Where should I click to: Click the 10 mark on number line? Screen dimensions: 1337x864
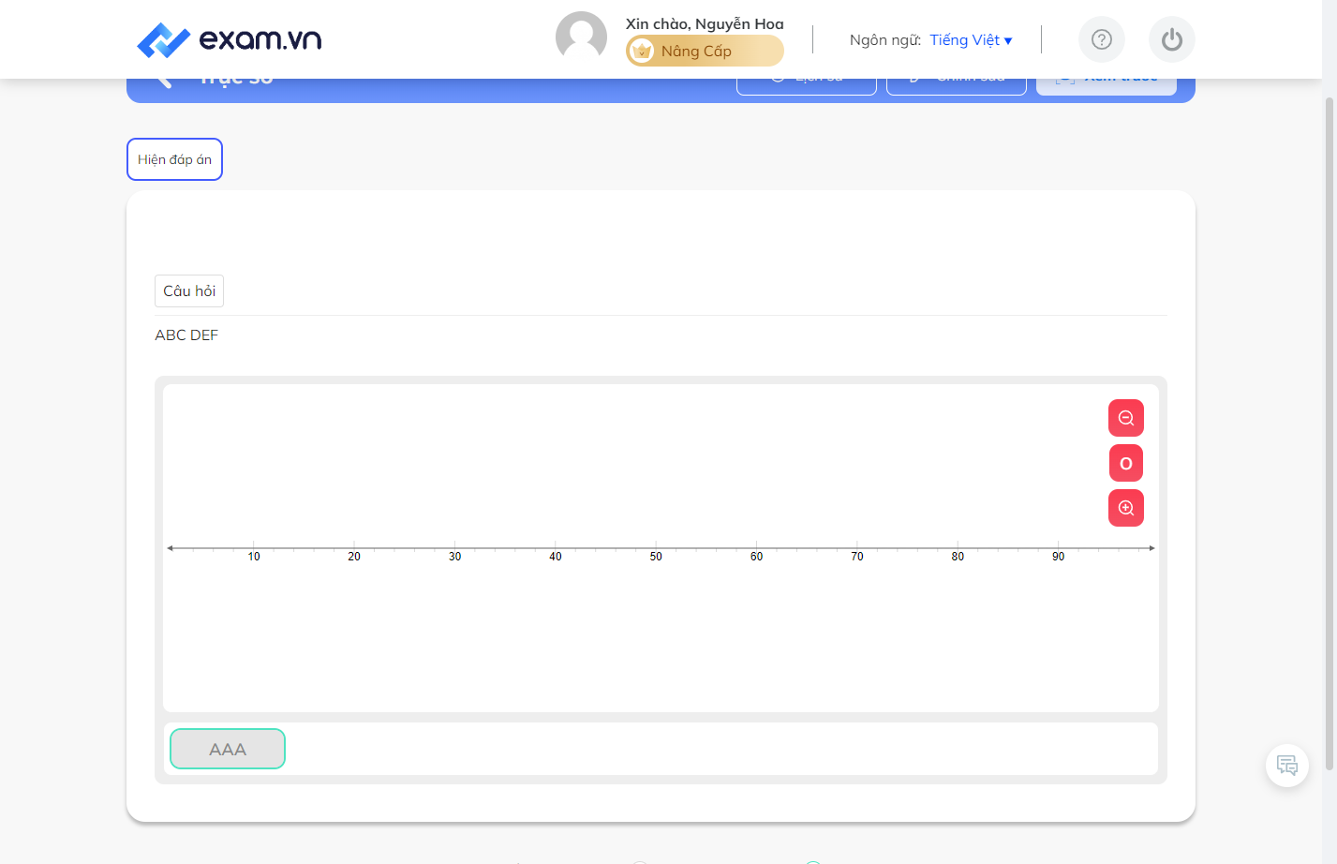(254, 557)
